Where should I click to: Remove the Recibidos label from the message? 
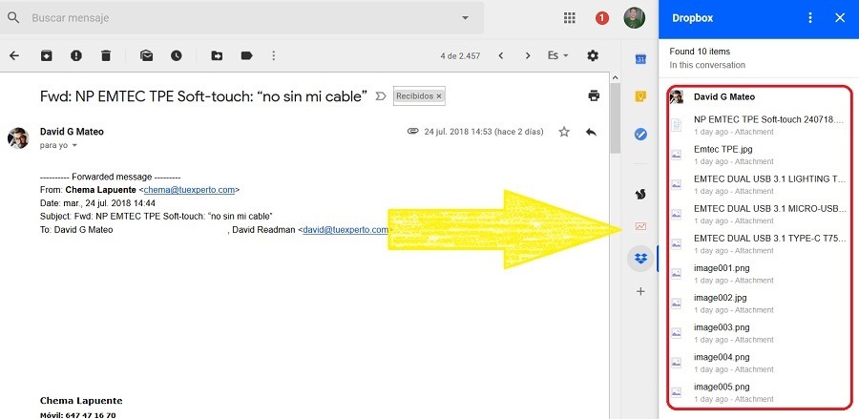pos(439,96)
